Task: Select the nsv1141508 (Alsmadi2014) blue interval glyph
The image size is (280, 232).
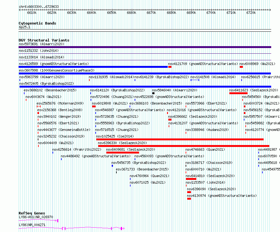Action: (195, 80)
